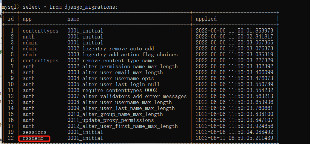The width and height of the screenshot is (310, 144).
Task: Click '0012_alter_user_first_name_max_length' migration name
Action: 122,126
